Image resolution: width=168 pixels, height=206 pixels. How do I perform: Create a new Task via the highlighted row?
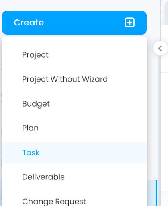[x=74, y=153]
